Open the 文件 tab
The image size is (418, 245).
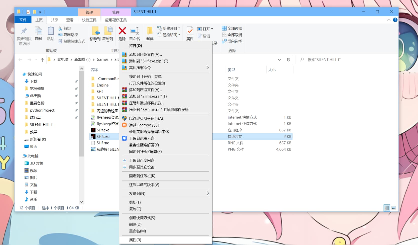click(23, 20)
